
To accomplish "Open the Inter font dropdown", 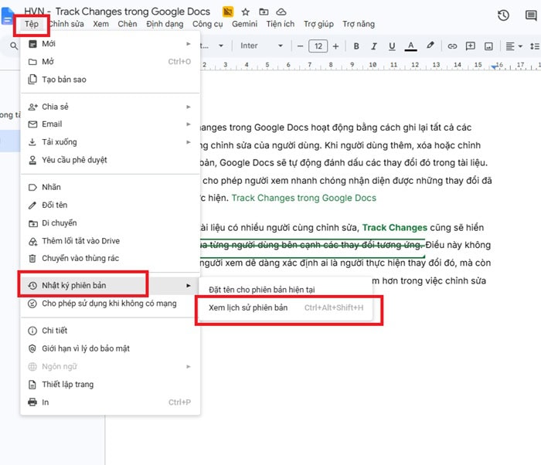I will 261,46.
